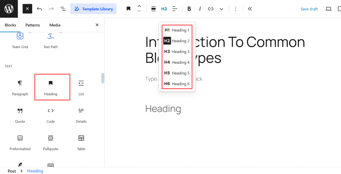Open block options three-dot menu

tap(235, 9)
